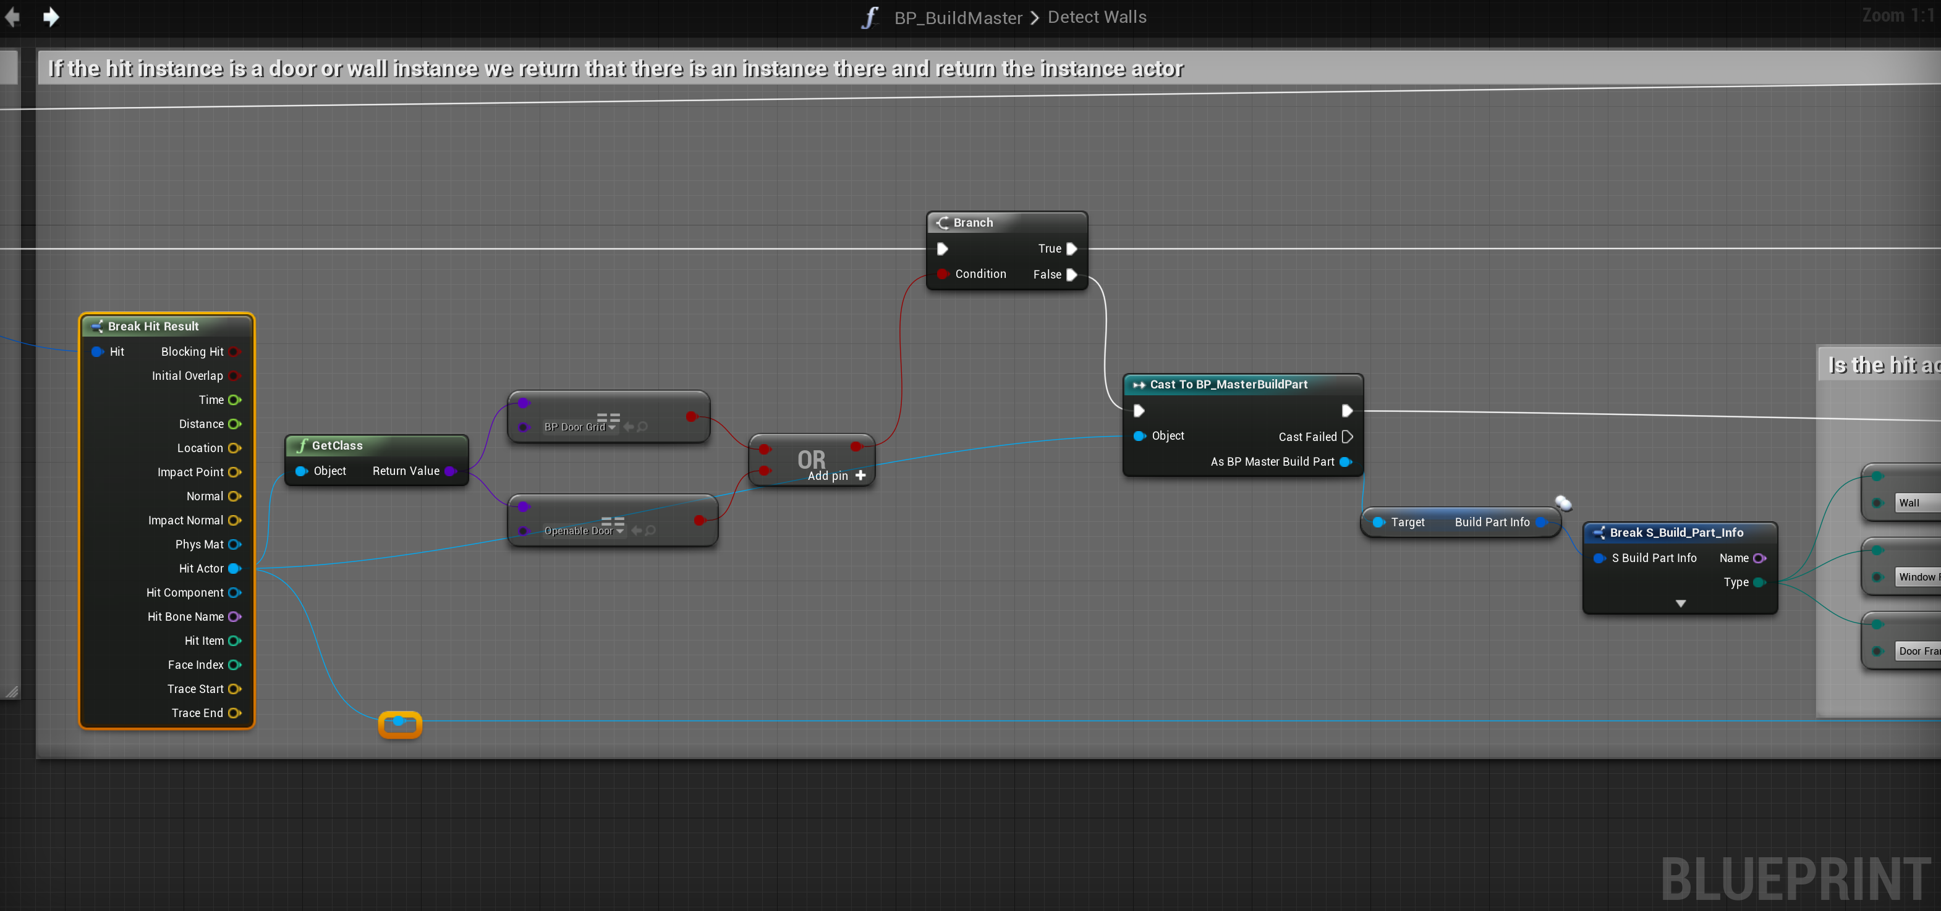Open the Openable Door class dropdown
The image size is (1941, 911).
point(619,531)
